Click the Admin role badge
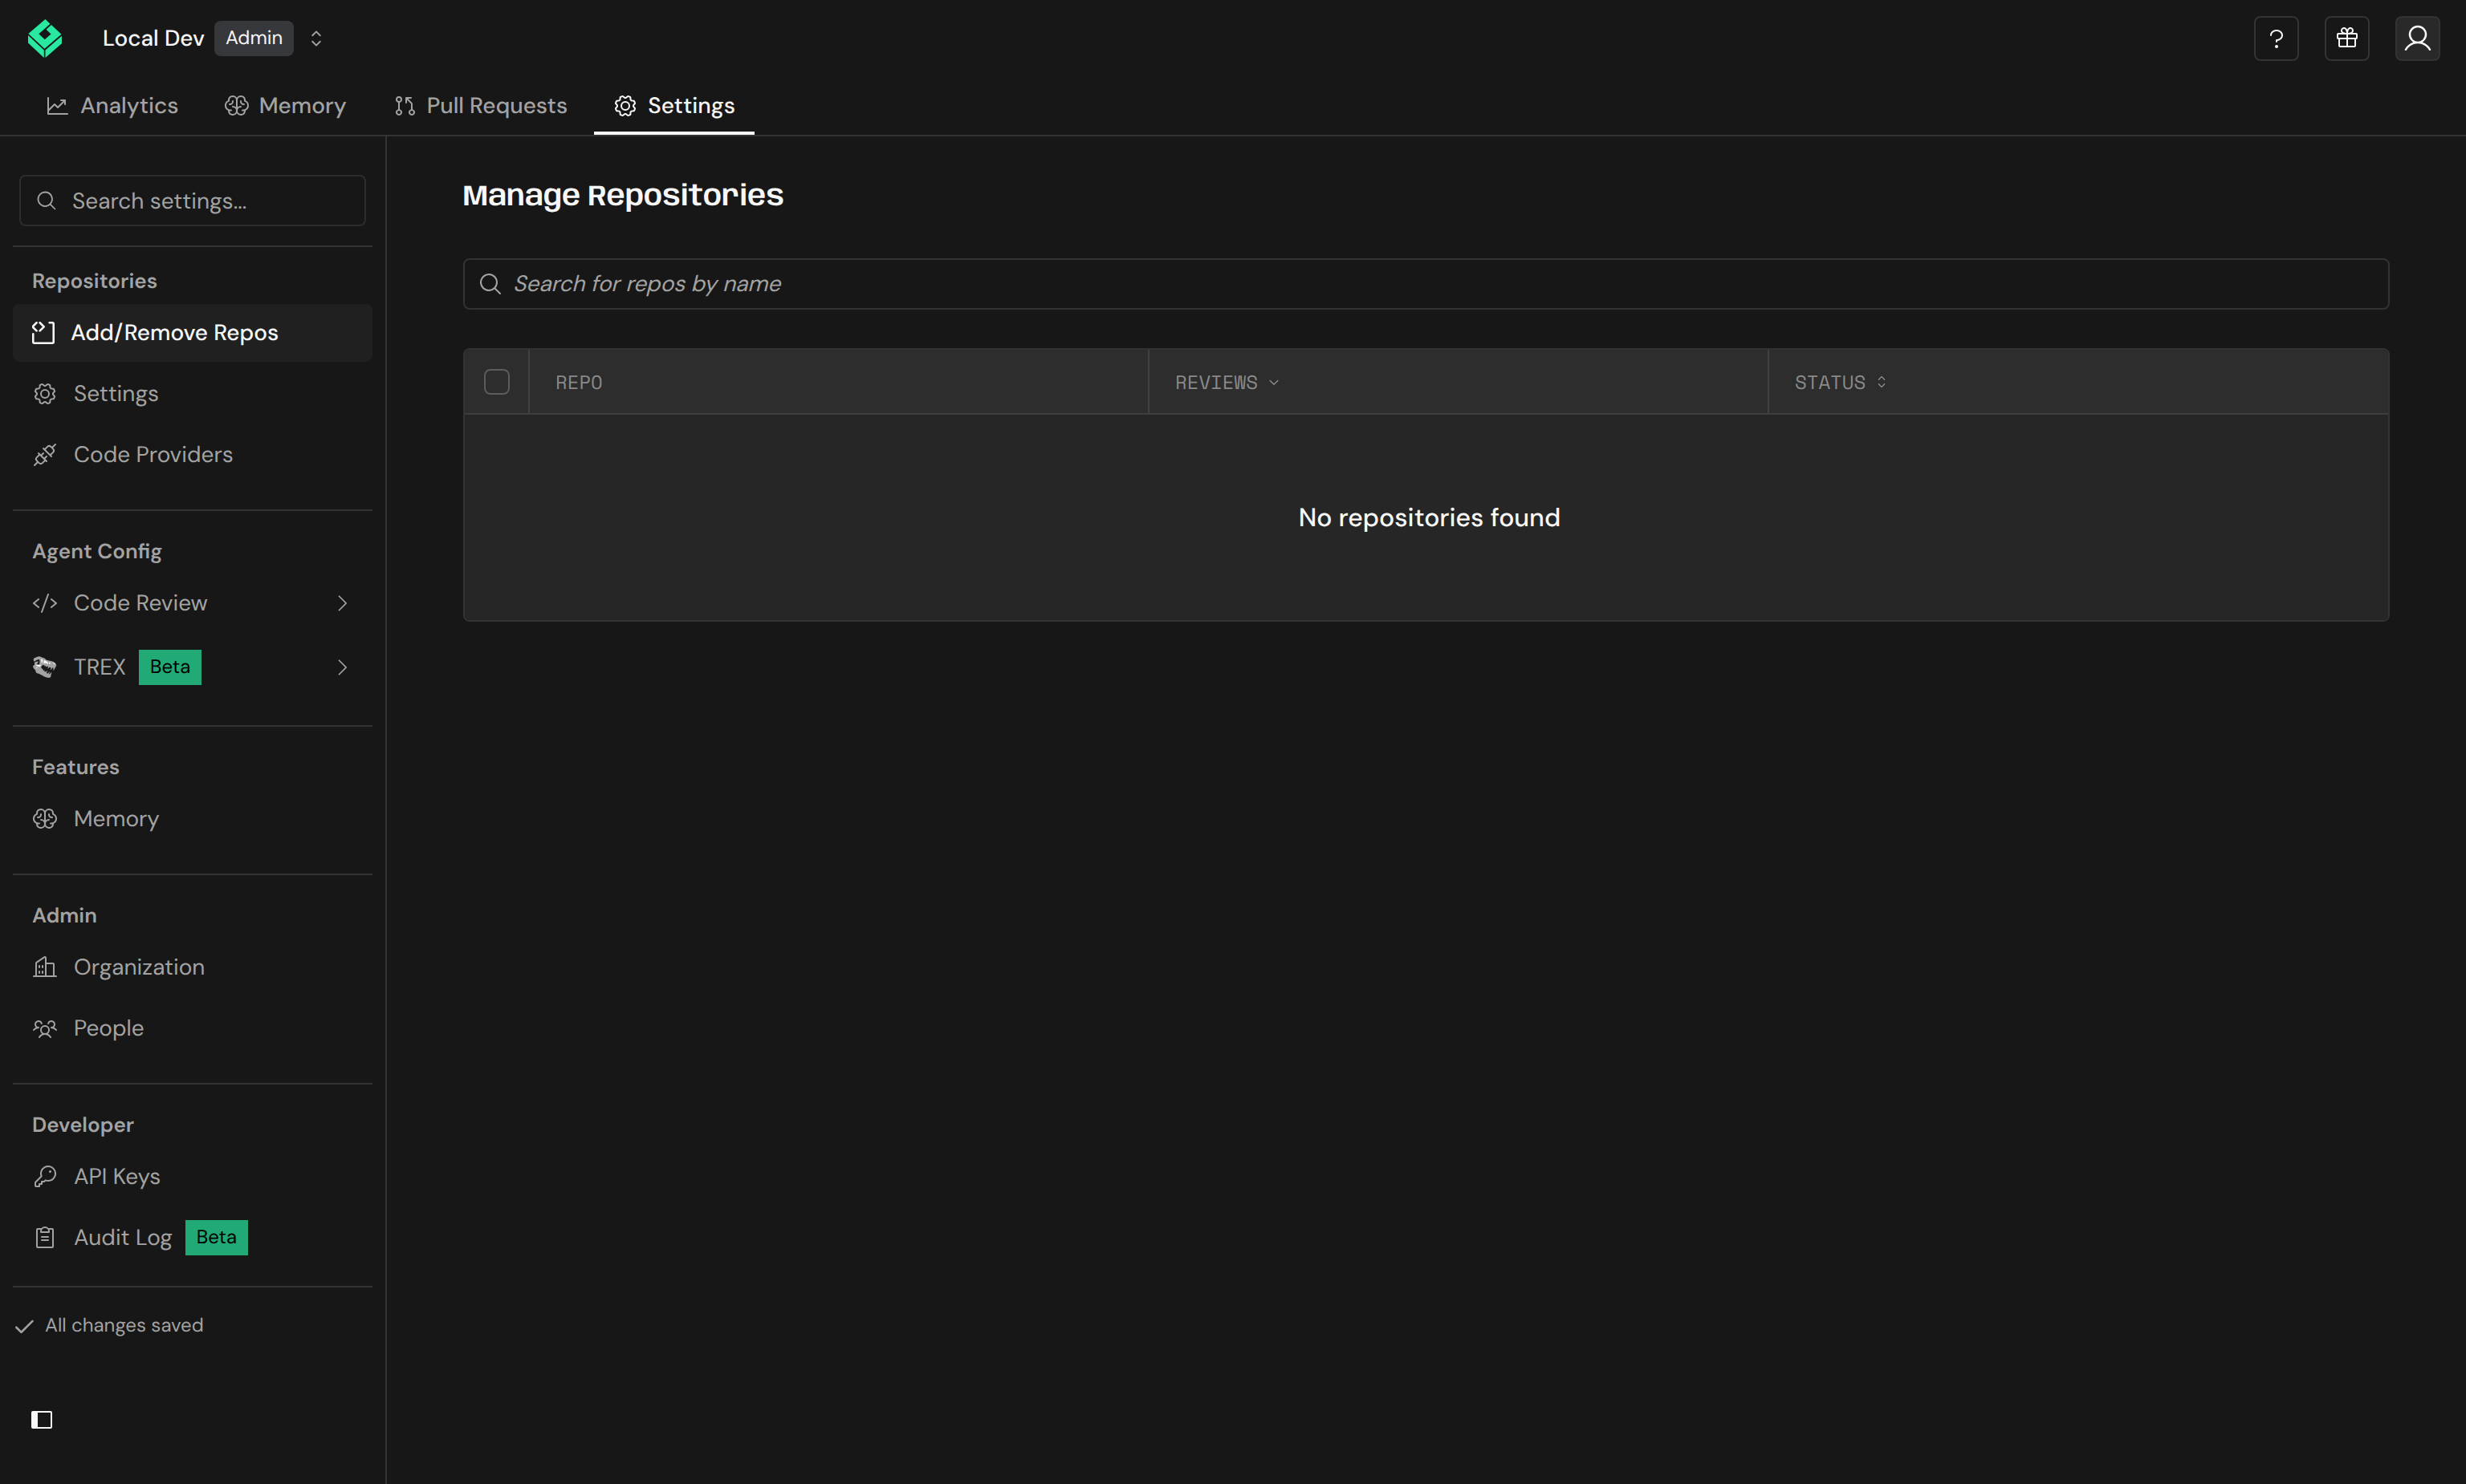Viewport: 2466px width, 1484px height. coord(254,38)
